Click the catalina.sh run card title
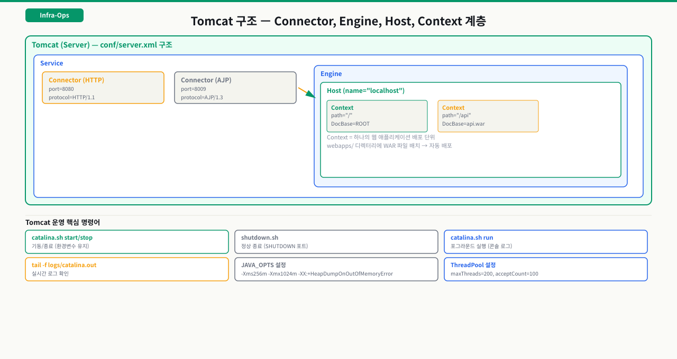677x359 pixels. [x=472, y=238]
